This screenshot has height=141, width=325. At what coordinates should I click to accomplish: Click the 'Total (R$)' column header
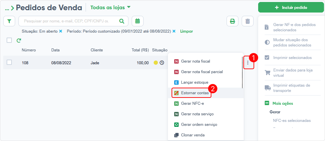click(x=140, y=50)
